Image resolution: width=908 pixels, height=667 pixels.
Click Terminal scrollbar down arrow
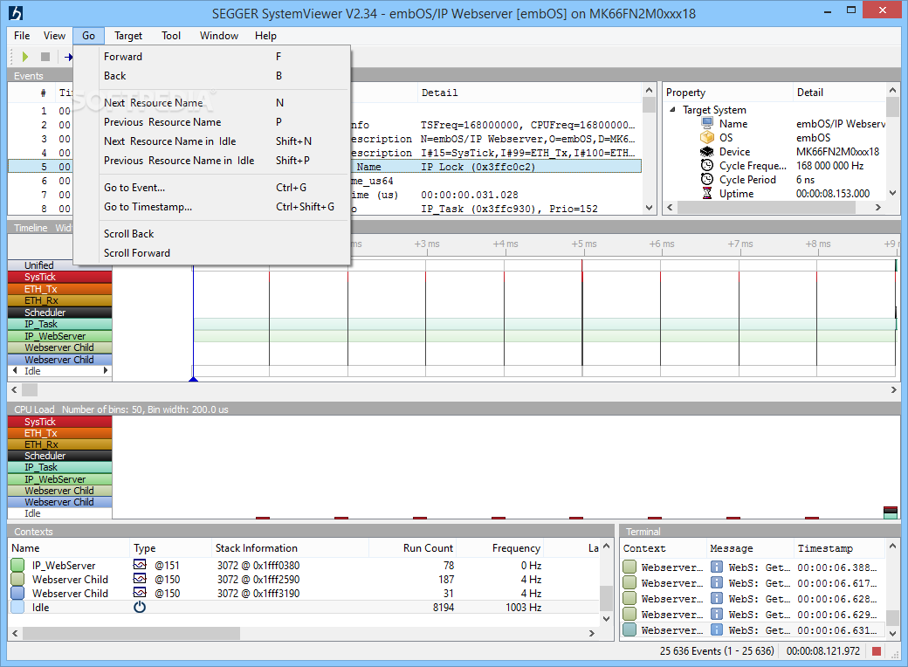892,634
